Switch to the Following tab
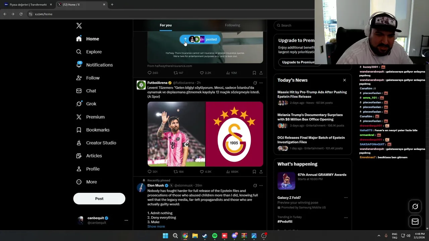 tap(233, 25)
